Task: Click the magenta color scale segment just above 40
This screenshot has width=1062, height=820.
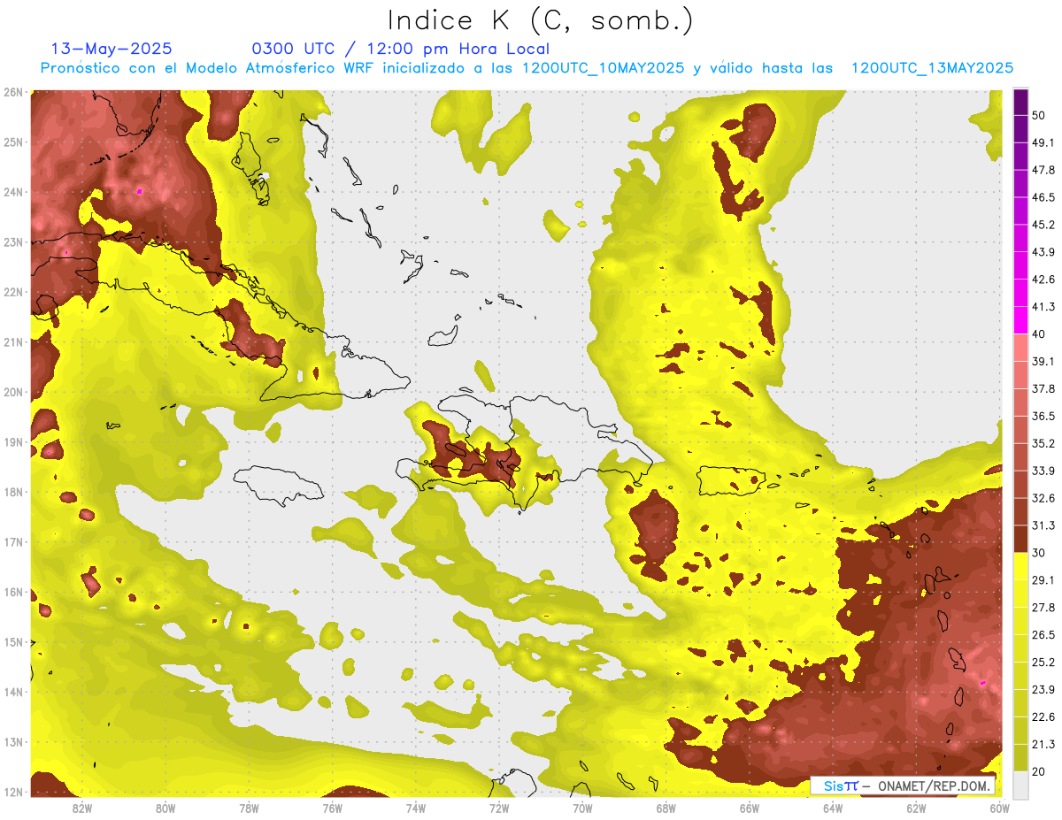Action: (x=1020, y=320)
